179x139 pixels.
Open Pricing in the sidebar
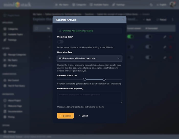[x=9, y=117]
